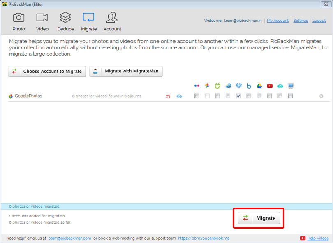Check the Google Drive checkbox for GooglePhotos
Screen dimensions: 333x243
[x=259, y=96]
